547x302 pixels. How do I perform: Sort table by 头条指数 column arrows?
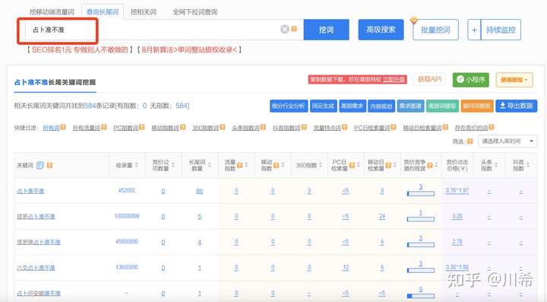click(496, 165)
